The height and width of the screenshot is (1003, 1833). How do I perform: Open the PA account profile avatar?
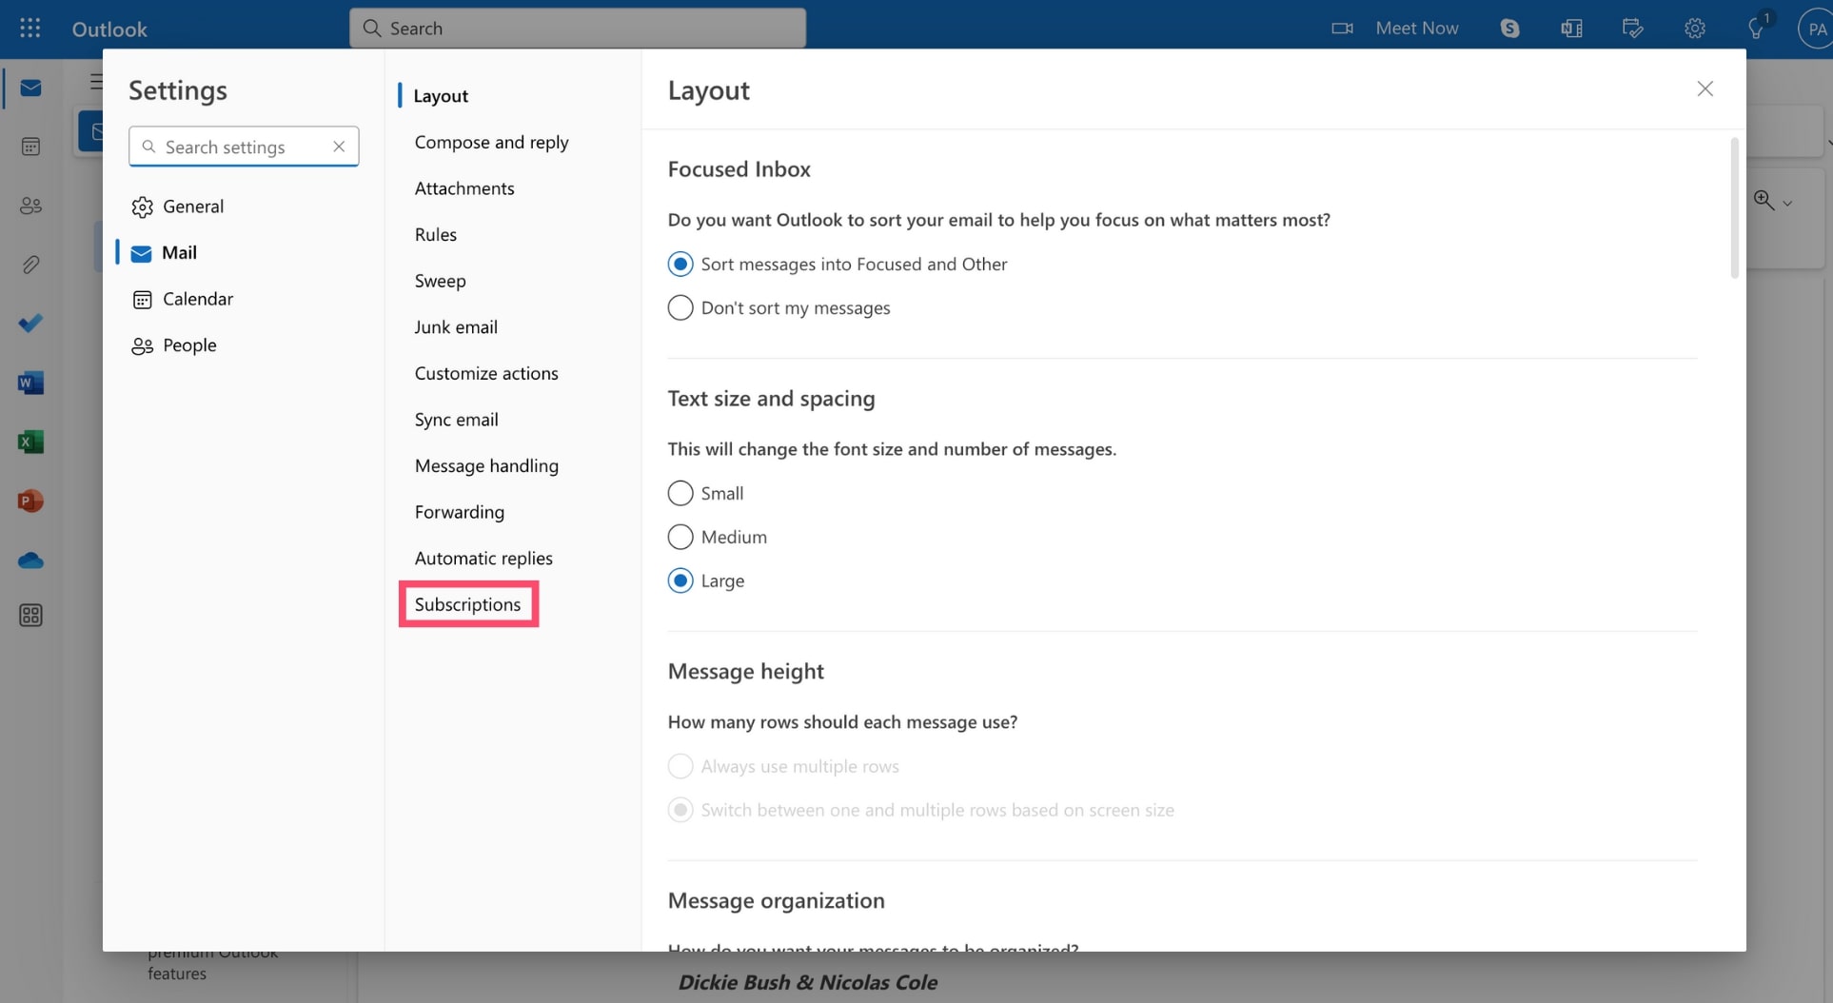1815,29
